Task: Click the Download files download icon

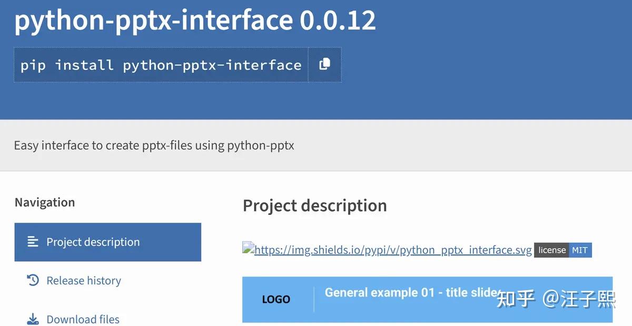Action: [x=33, y=319]
